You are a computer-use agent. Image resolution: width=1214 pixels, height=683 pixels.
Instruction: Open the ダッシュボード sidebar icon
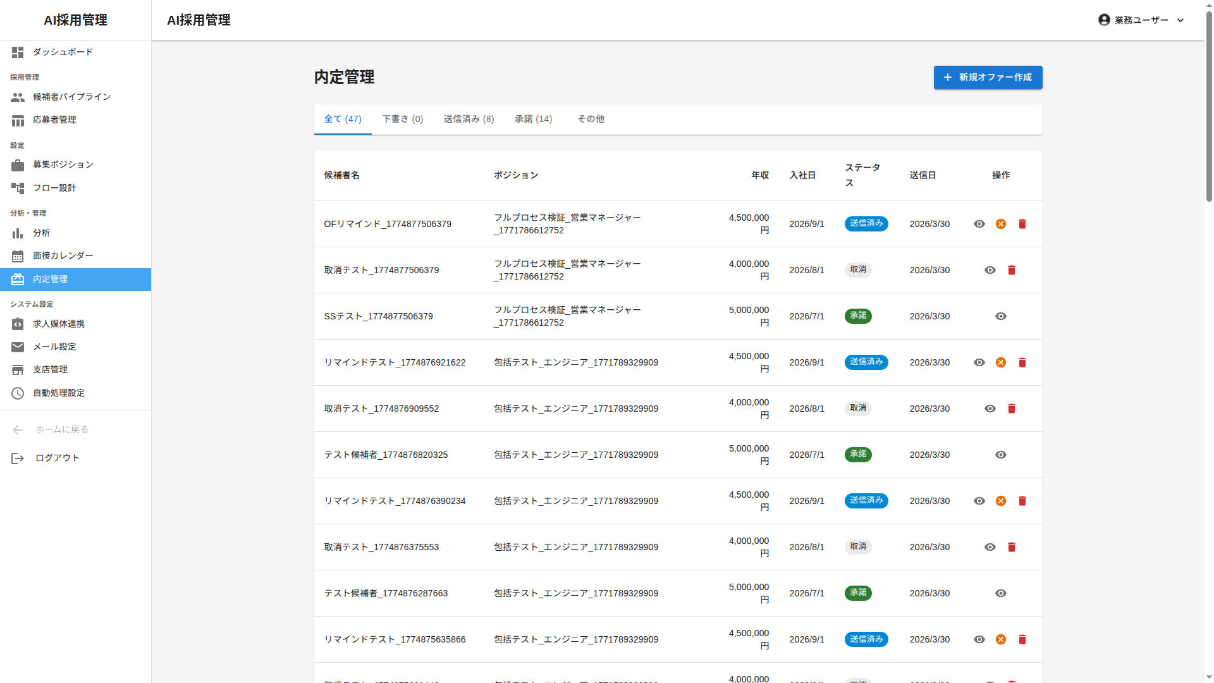(18, 52)
